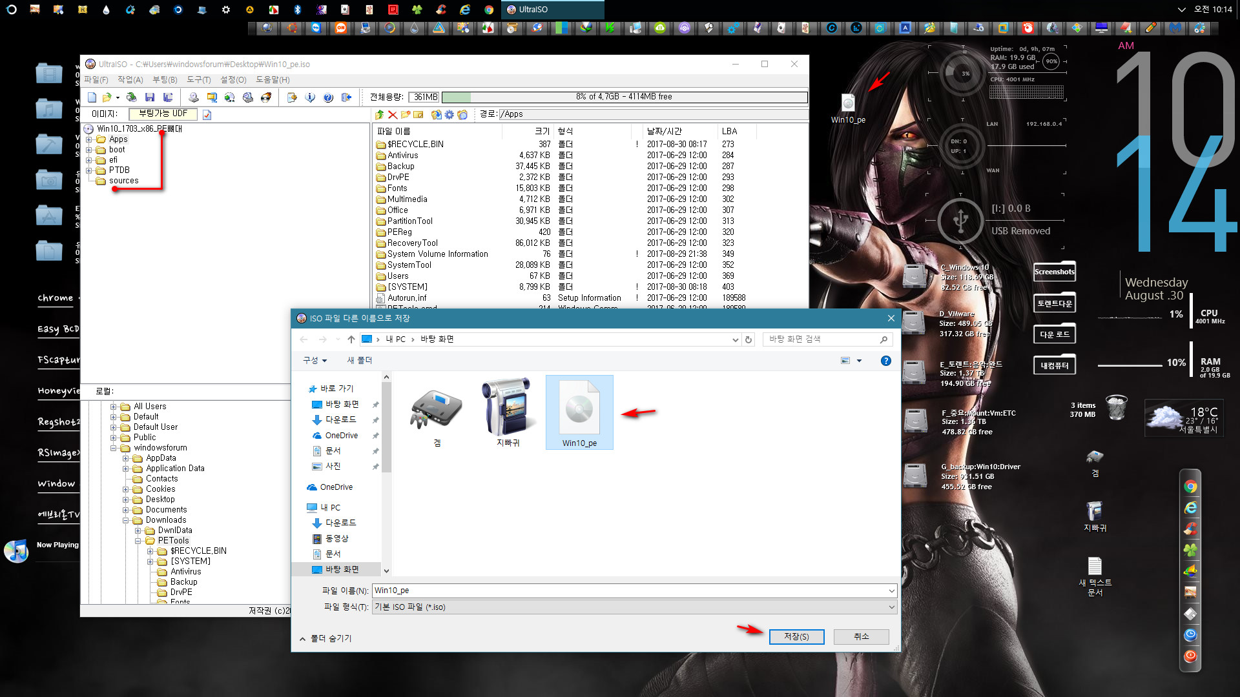1240x697 pixels.
Task: Click the Open file folder icon in UltraISO toolbar
Action: [107, 97]
